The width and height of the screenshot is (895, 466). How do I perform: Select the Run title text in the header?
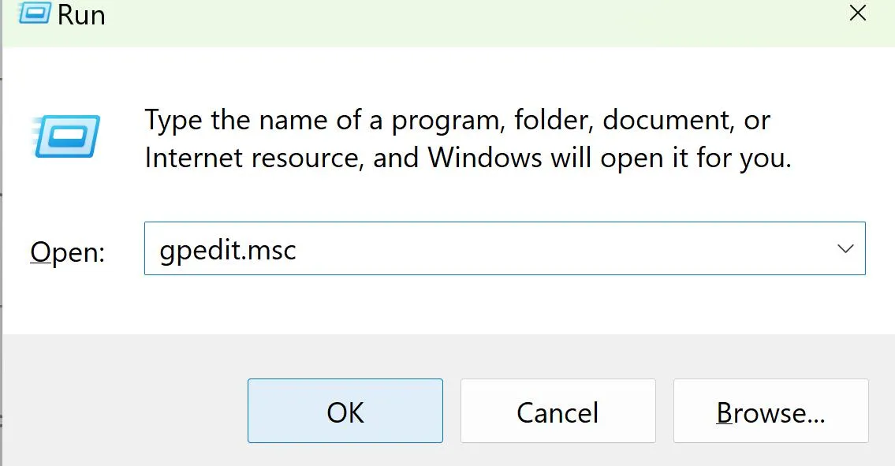[83, 14]
